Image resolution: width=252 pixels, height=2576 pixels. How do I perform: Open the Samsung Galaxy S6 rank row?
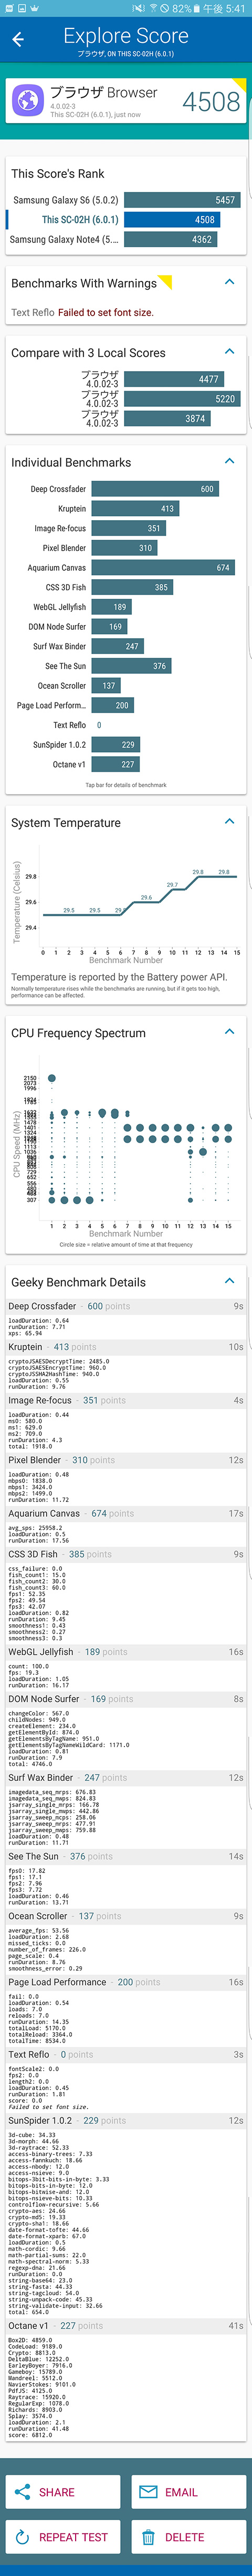coord(125,200)
